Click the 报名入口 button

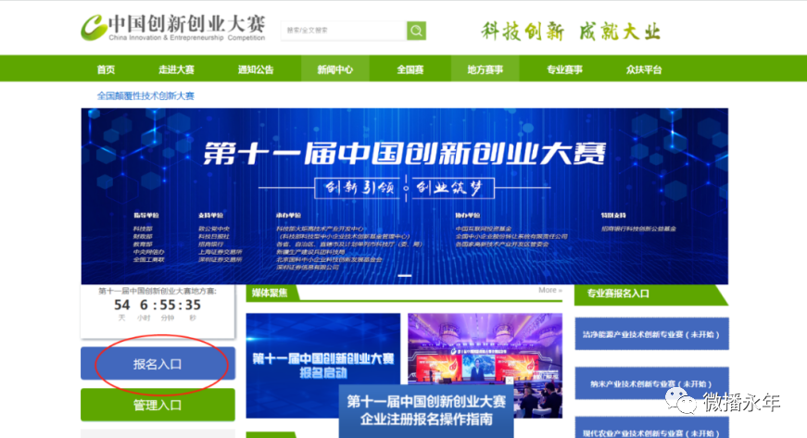pyautogui.click(x=158, y=364)
